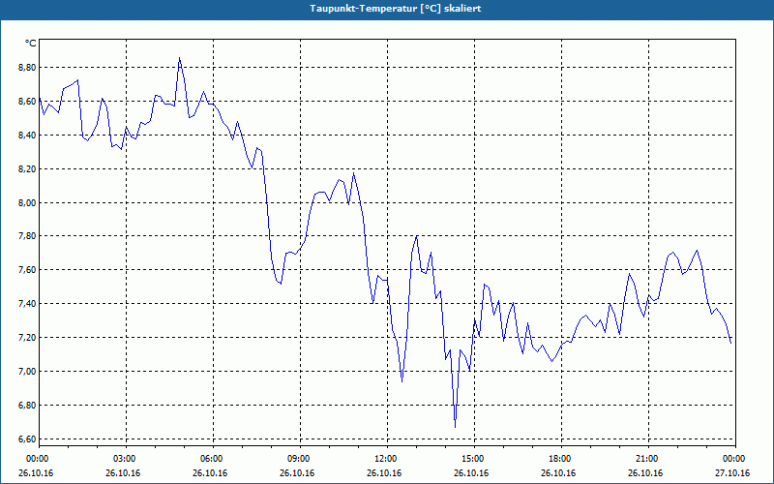Select the 6,80 y-axis value

click(27, 406)
